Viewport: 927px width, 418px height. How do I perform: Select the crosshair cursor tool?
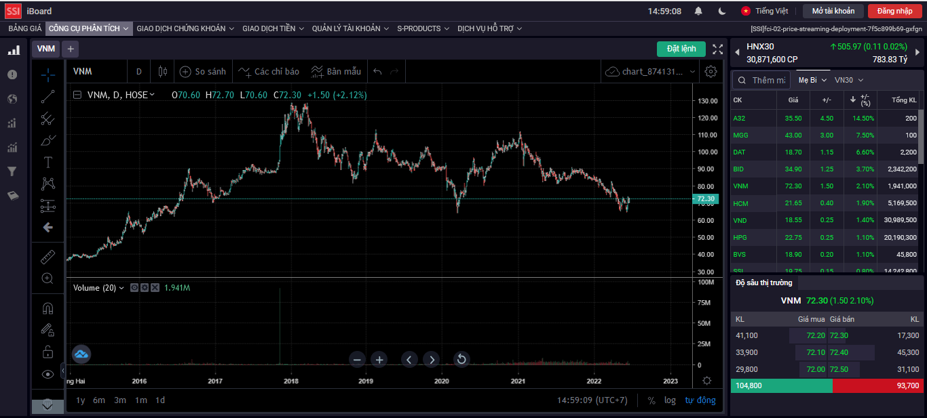click(x=48, y=75)
